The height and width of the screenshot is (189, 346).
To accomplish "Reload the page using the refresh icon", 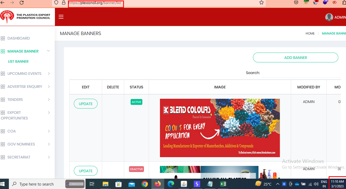I will 22,3.
